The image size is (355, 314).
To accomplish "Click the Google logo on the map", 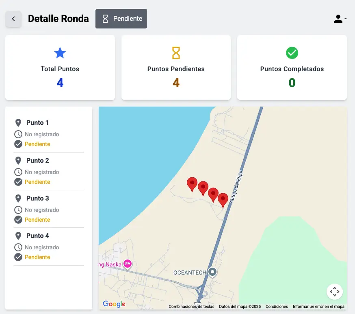I will pyautogui.click(x=114, y=304).
